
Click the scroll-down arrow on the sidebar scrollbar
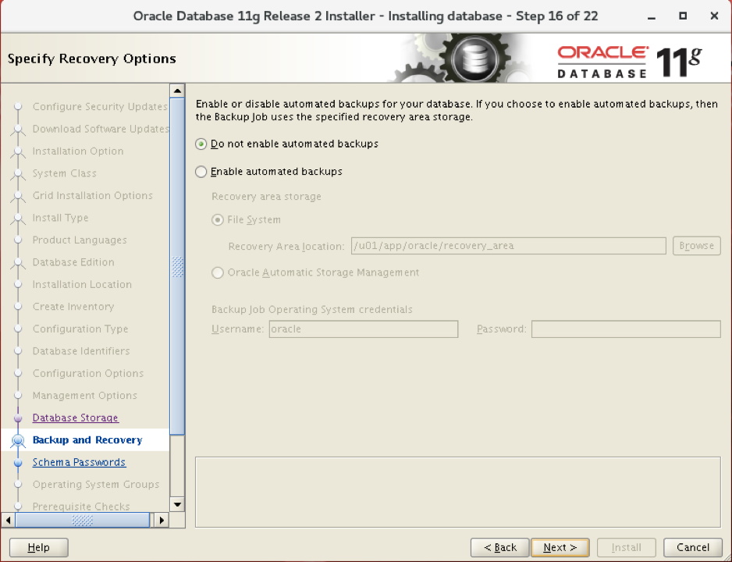pos(177,506)
